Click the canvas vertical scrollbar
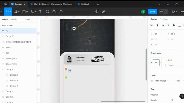The width and height of the screenshot is (184, 103). (146, 64)
